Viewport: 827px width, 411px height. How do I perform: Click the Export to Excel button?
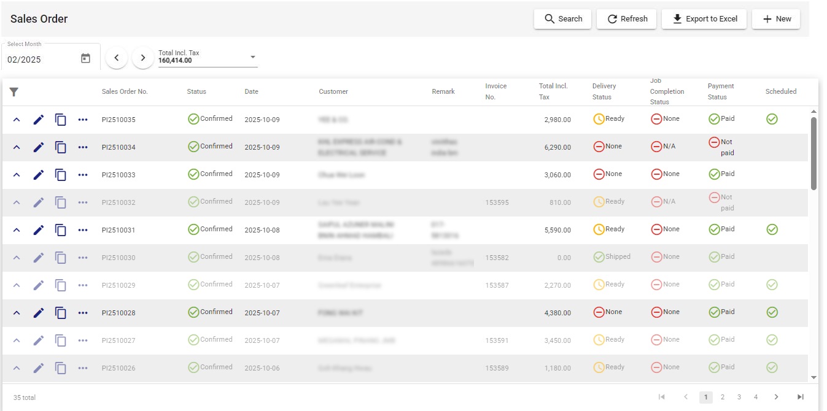[x=704, y=19]
